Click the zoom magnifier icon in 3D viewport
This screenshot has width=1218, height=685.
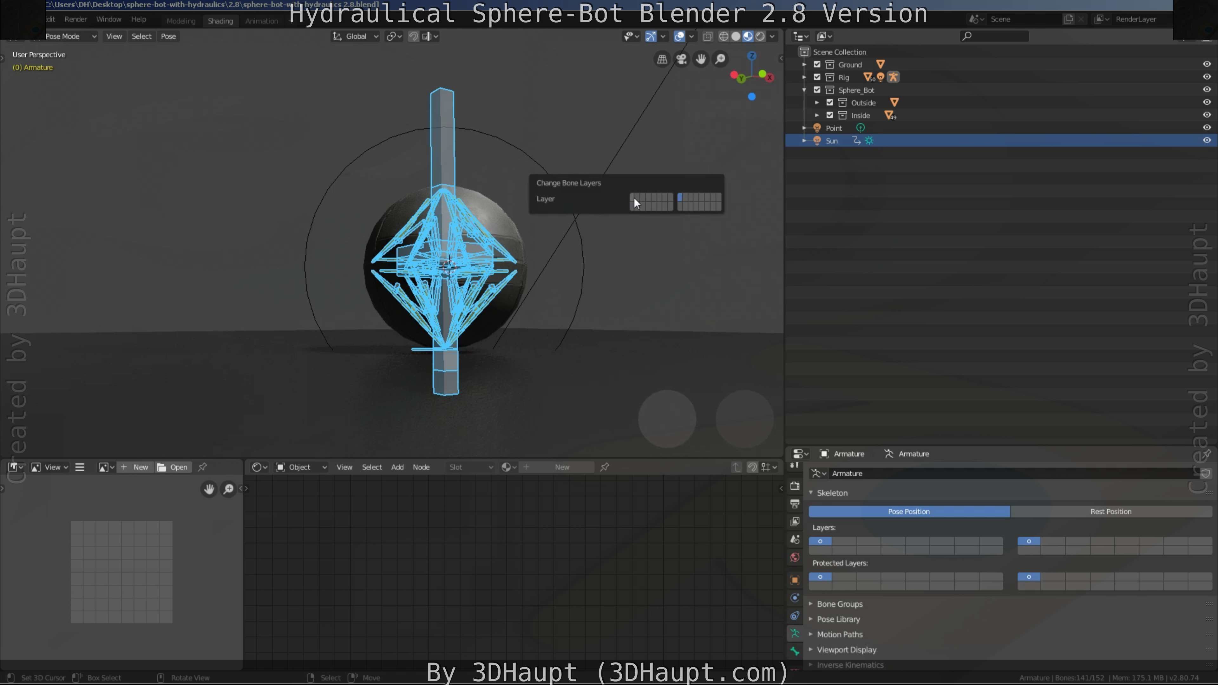point(720,59)
